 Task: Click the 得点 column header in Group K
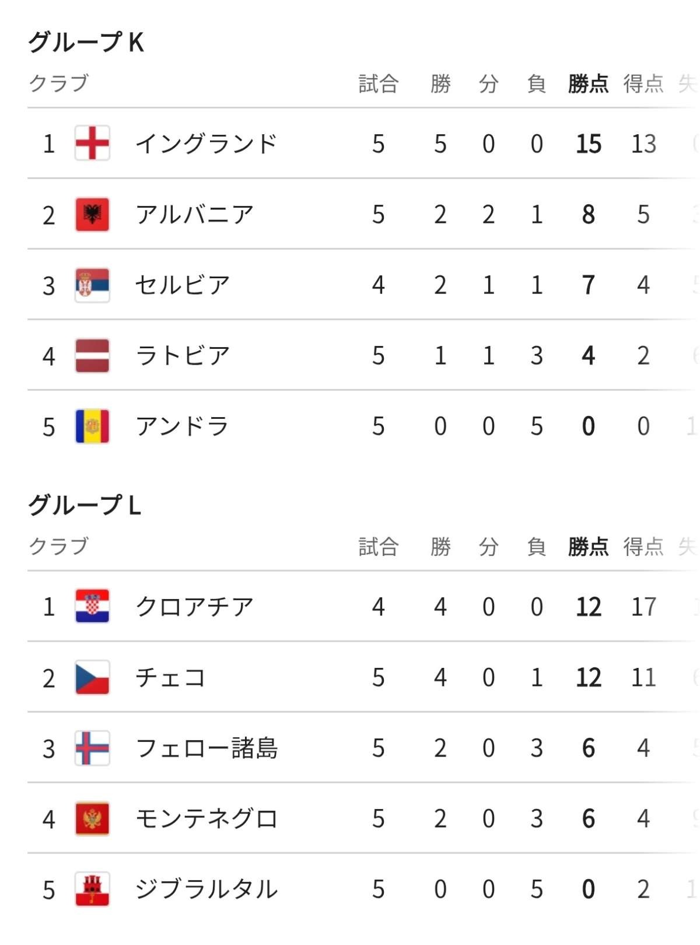(643, 83)
